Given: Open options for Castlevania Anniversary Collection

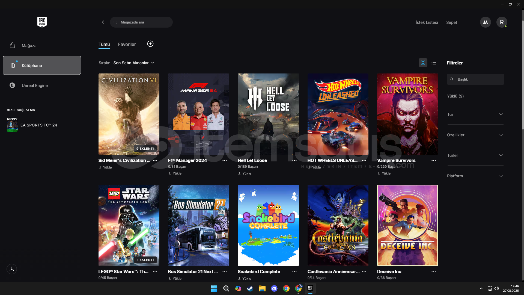Looking at the screenshot, I should click(x=364, y=272).
